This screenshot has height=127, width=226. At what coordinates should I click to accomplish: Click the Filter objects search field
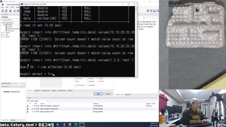point(11,20)
